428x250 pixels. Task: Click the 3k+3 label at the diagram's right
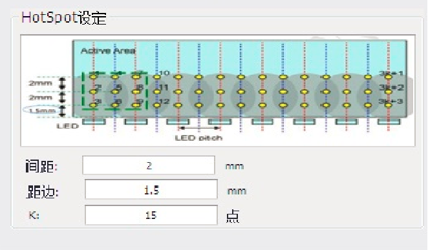click(391, 101)
